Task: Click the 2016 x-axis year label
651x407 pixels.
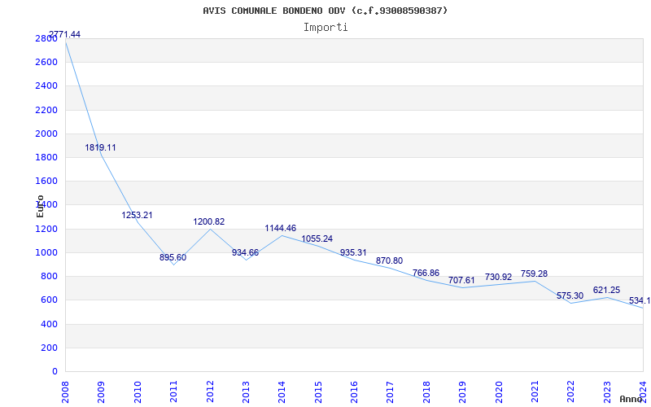Action: [x=354, y=392]
